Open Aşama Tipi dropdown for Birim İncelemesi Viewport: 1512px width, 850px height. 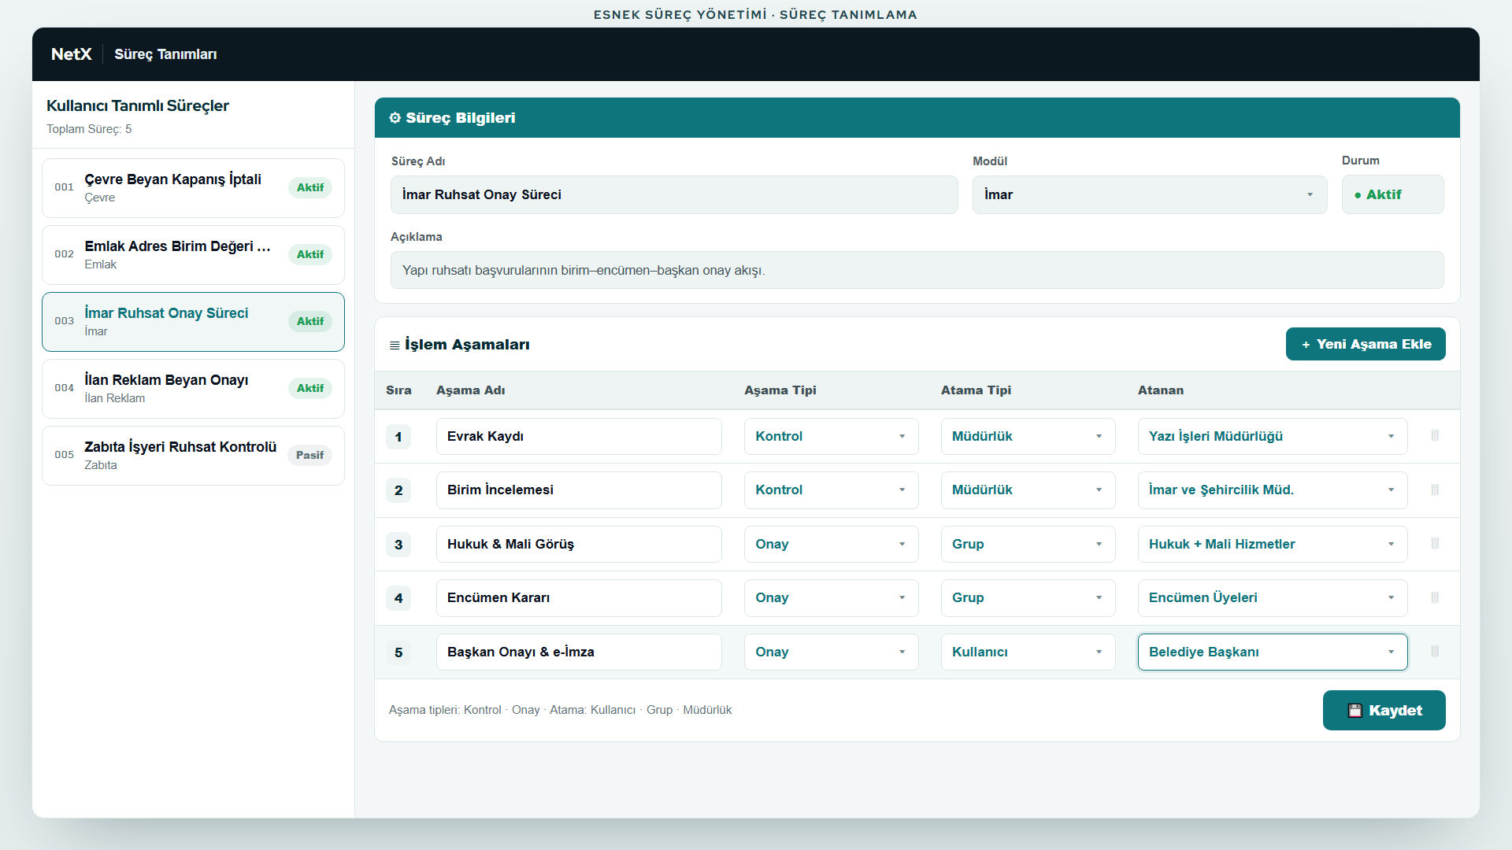coord(831,490)
